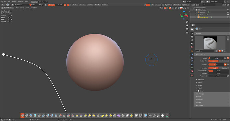Adjust the Normal Radius slider
The width and height of the screenshot is (230, 121).
[x=219, y=71]
